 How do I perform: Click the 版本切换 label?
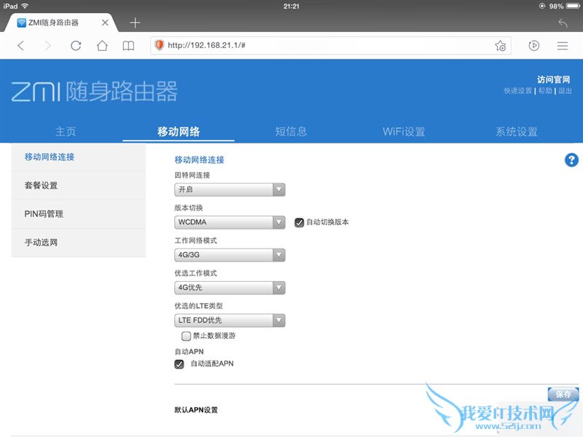[x=189, y=208]
